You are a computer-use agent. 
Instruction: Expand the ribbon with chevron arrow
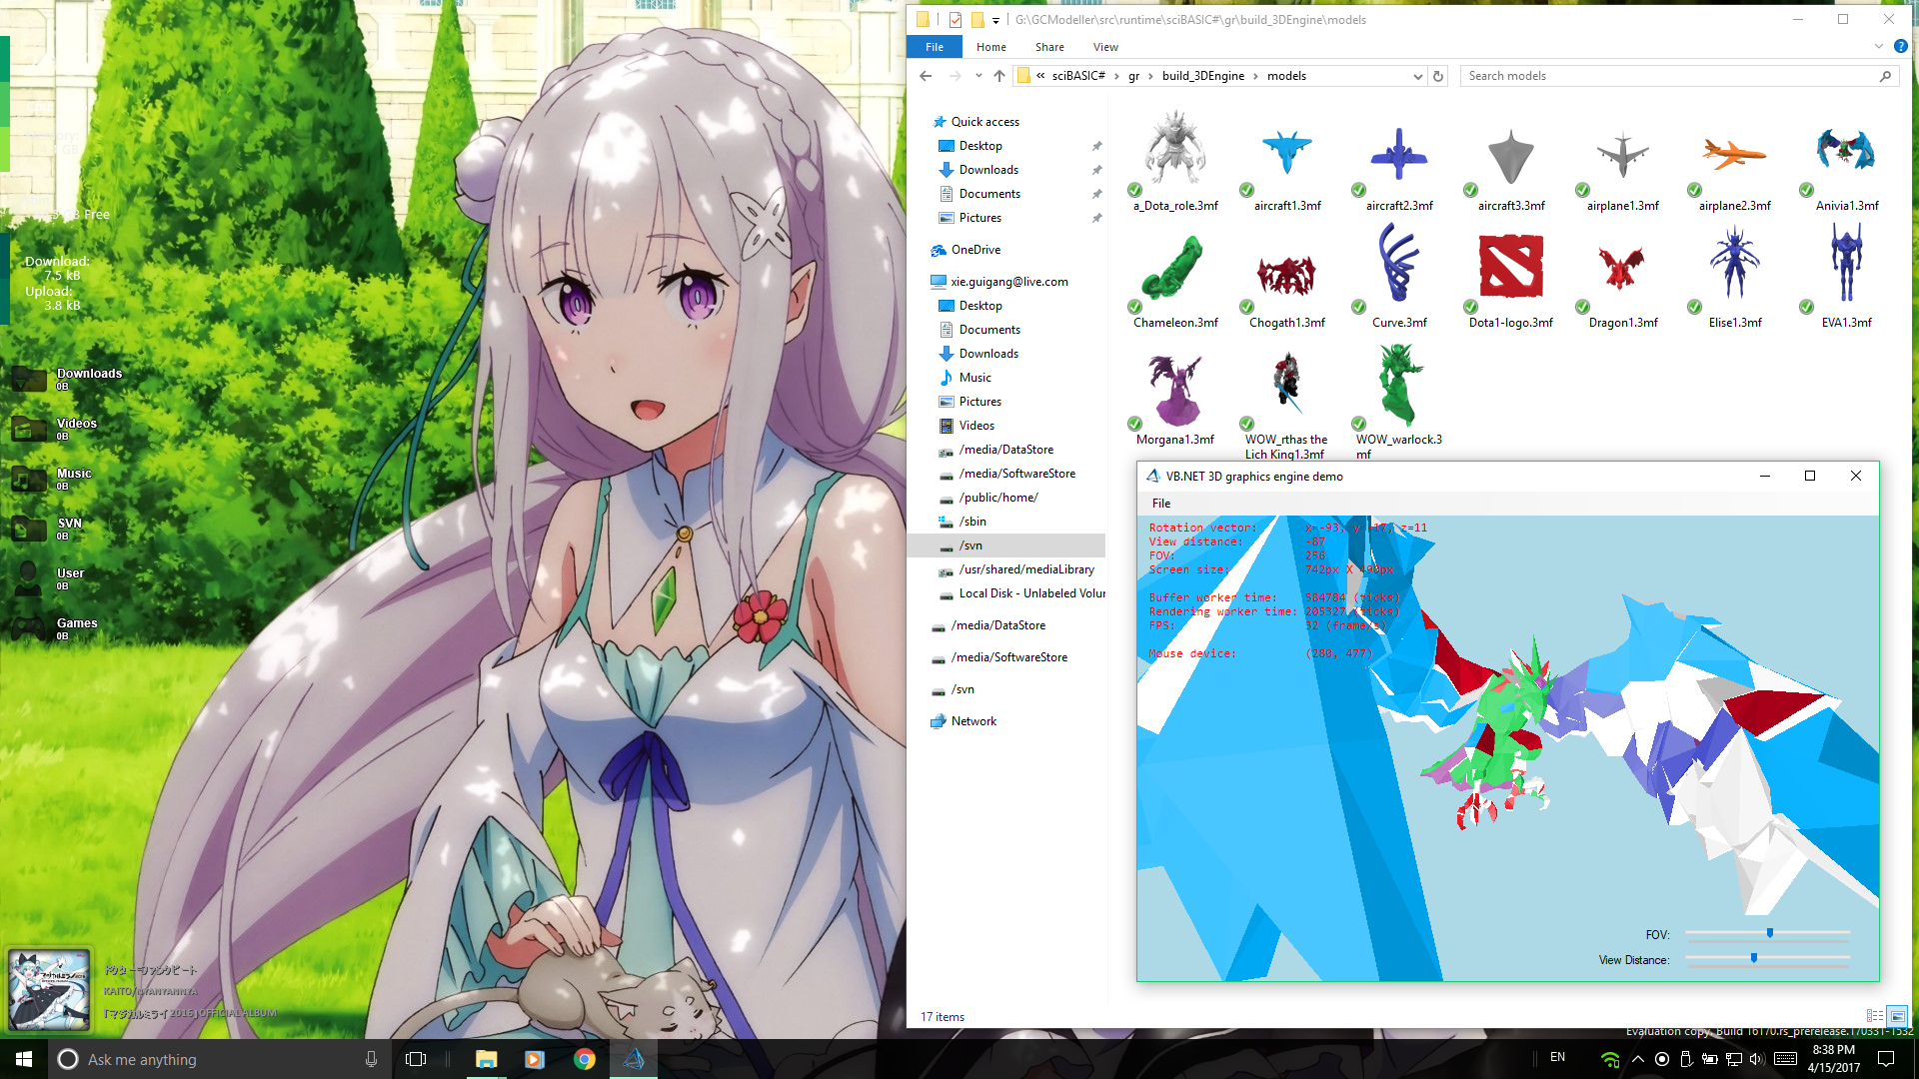tap(1878, 47)
